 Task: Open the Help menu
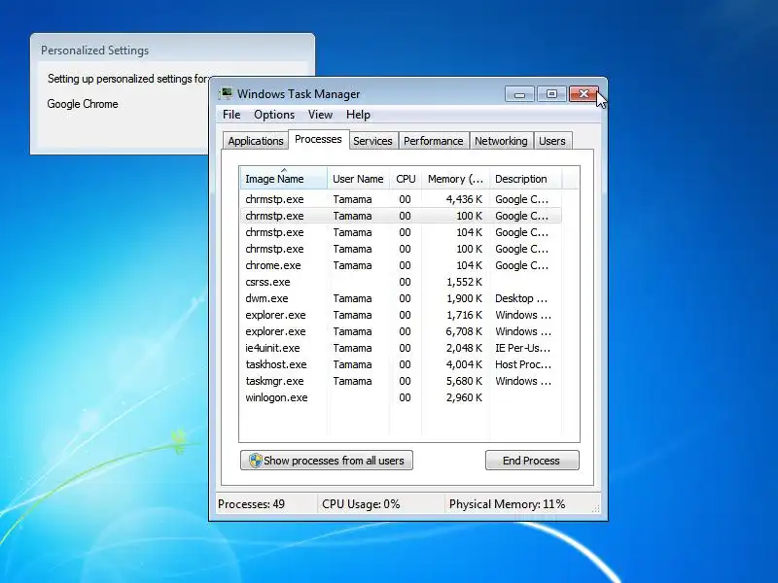pos(358,115)
